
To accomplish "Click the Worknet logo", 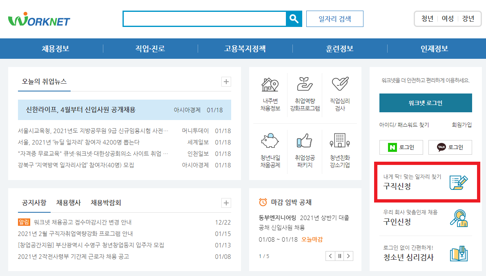I will tap(39, 19).
